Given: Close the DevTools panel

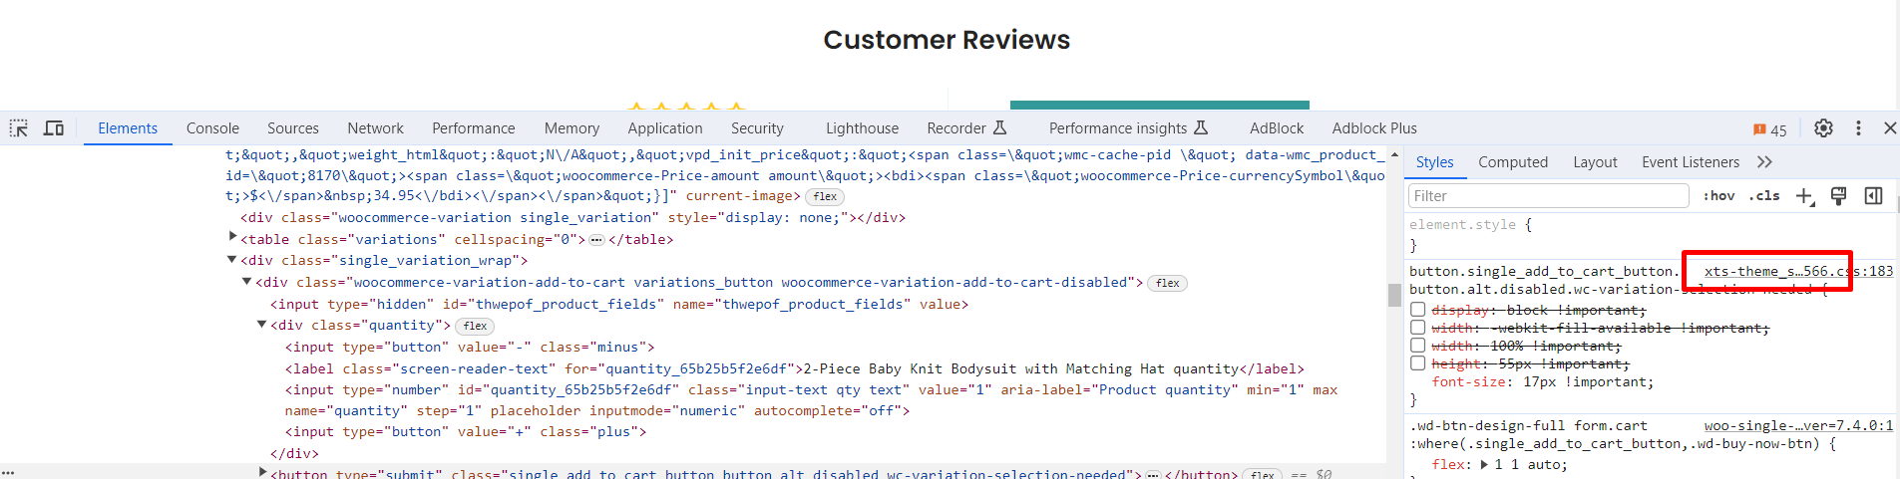Looking at the screenshot, I should [x=1890, y=128].
